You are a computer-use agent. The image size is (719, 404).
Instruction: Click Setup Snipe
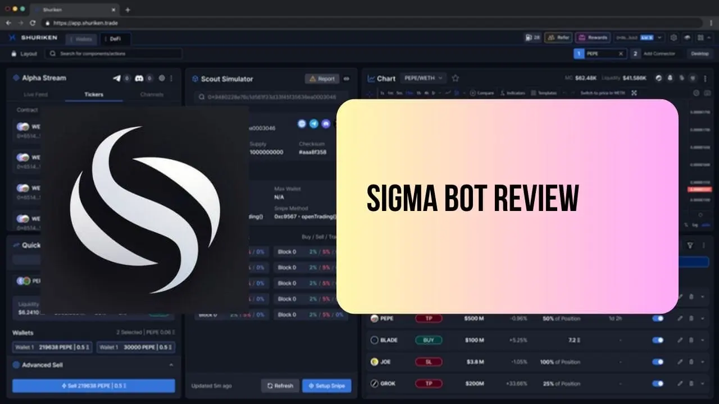(327, 385)
